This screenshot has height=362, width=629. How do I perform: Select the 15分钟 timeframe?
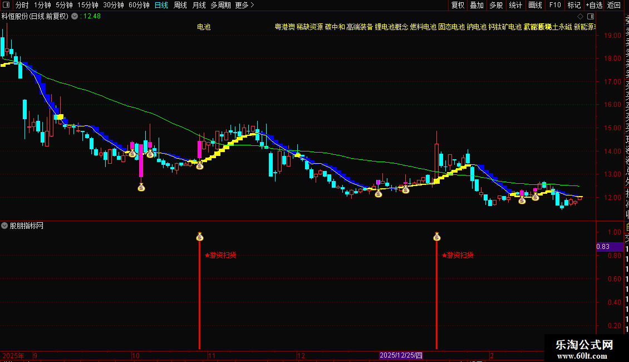[88, 5]
